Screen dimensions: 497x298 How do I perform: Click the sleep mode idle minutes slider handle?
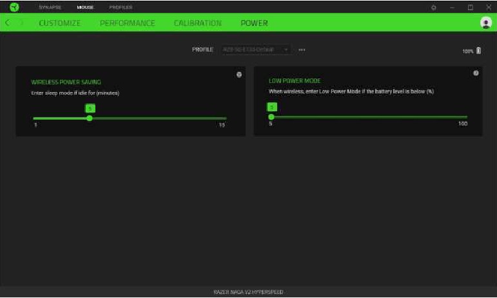tap(90, 118)
